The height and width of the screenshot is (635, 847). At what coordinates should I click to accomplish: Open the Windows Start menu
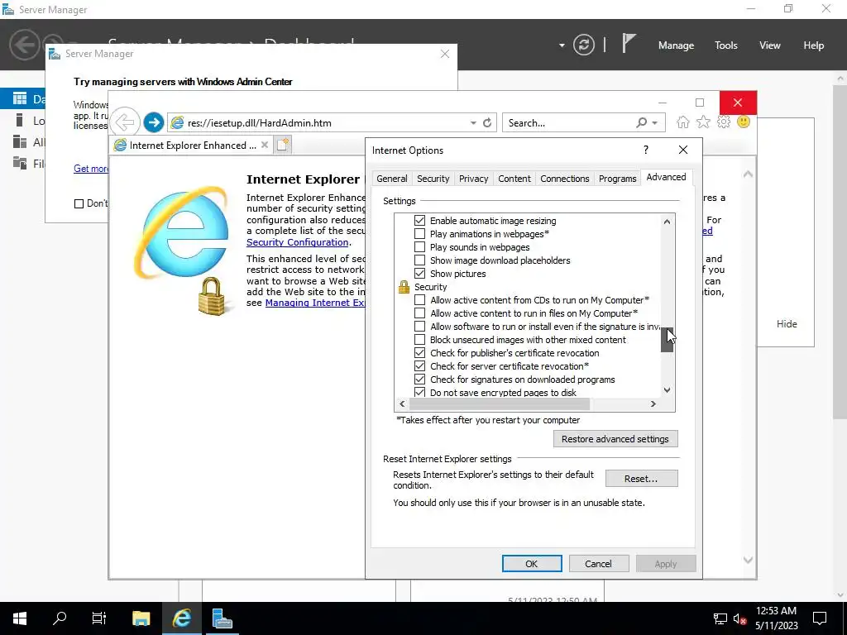20,618
